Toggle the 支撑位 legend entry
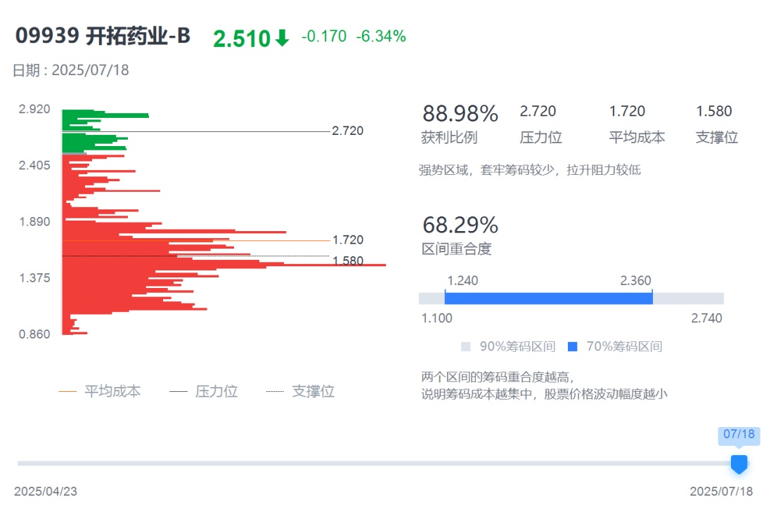Image resolution: width=778 pixels, height=505 pixels. (x=300, y=391)
